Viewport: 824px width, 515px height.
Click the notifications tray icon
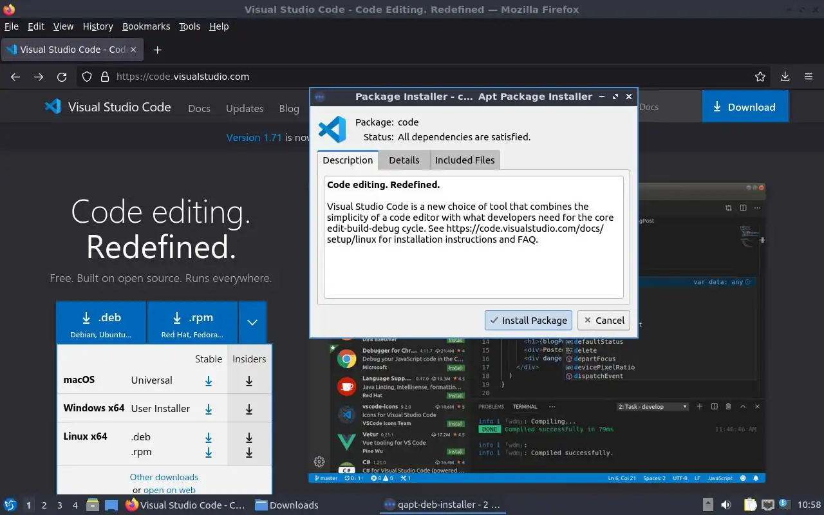[x=784, y=505]
